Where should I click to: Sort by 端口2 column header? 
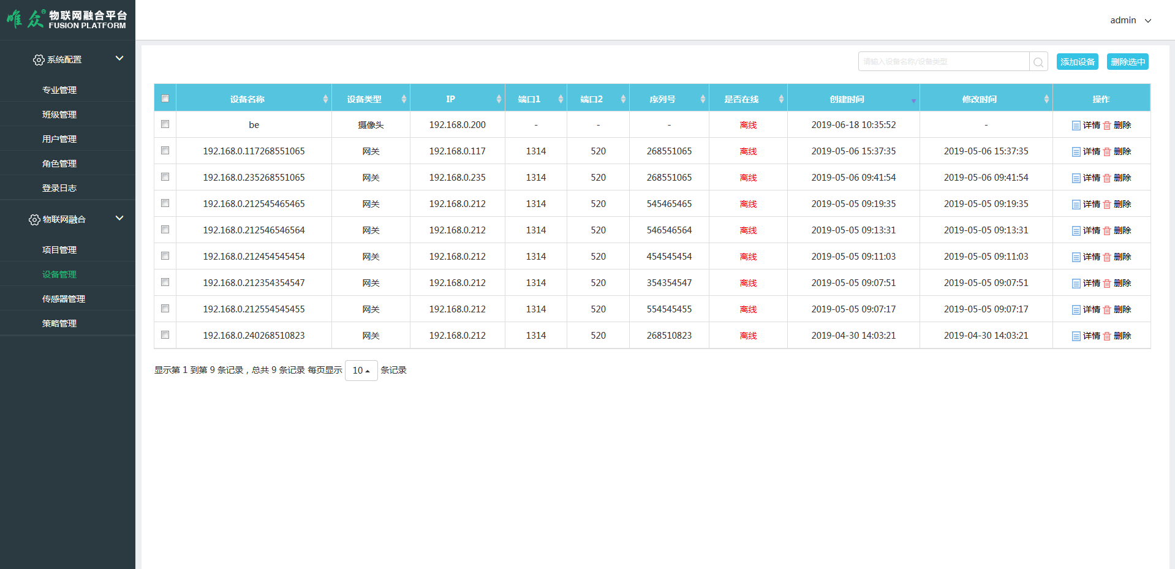[598, 99]
